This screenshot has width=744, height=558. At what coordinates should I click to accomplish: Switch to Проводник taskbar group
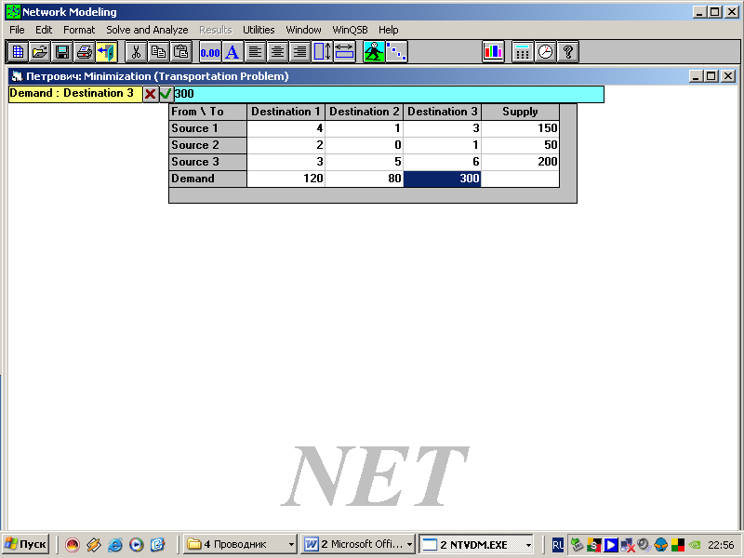pos(241,544)
